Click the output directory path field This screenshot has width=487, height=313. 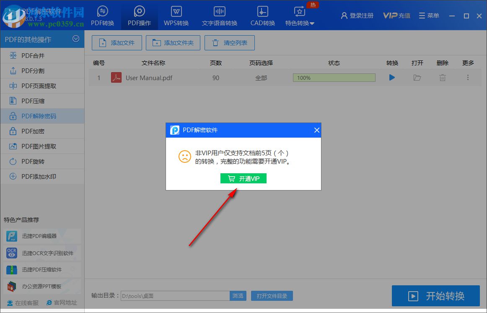coord(175,296)
